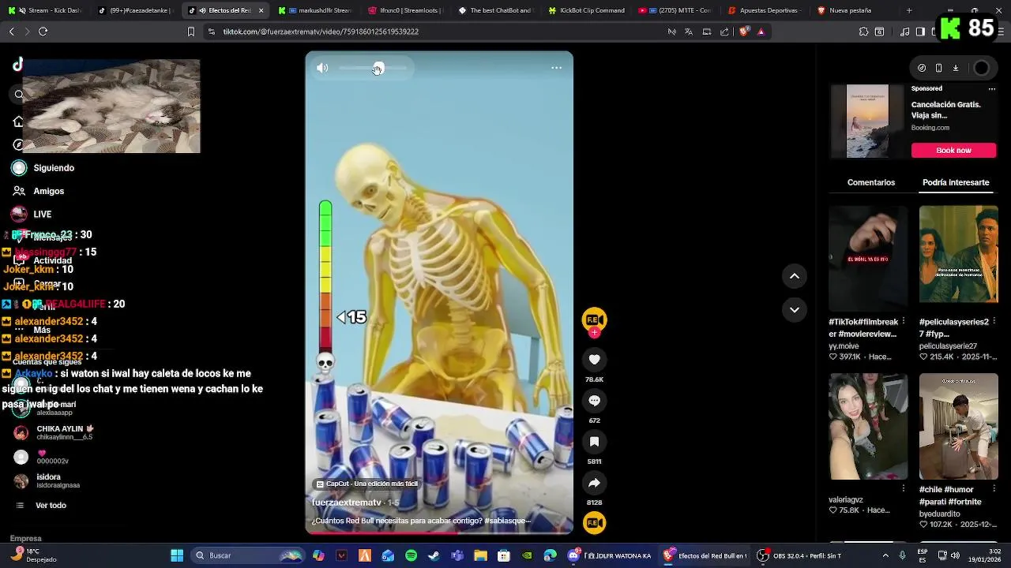Image resolution: width=1011 pixels, height=568 pixels.
Task: Click byeduardito author name
Action: pos(939,514)
